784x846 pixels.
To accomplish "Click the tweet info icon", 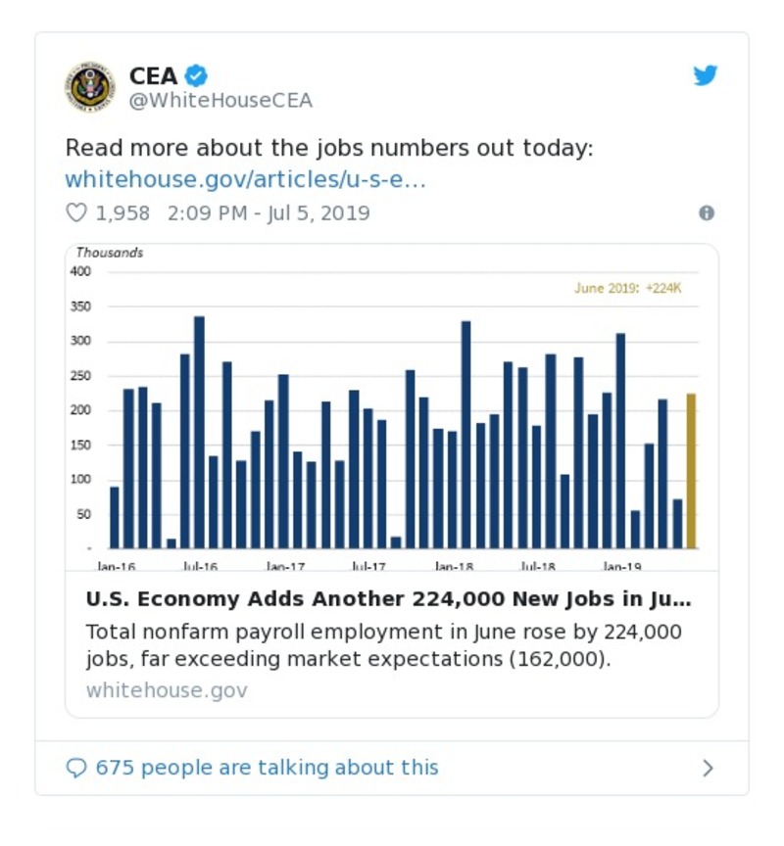I will (x=706, y=212).
